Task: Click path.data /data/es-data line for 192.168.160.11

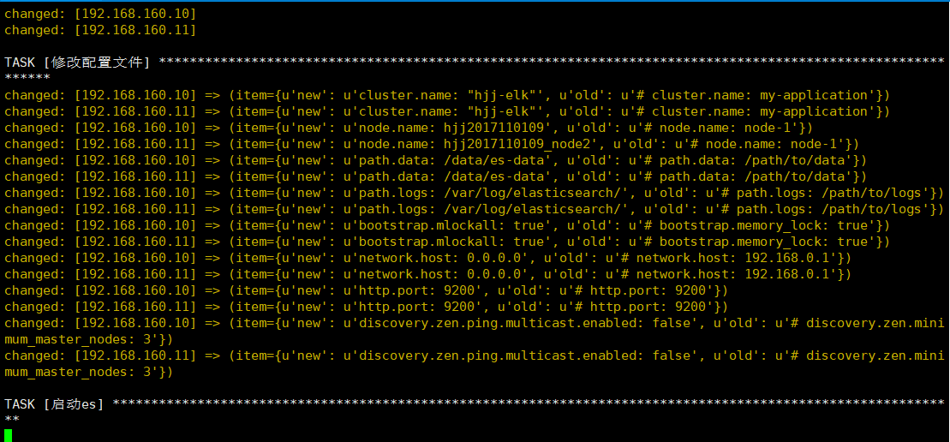Action: pos(436,176)
